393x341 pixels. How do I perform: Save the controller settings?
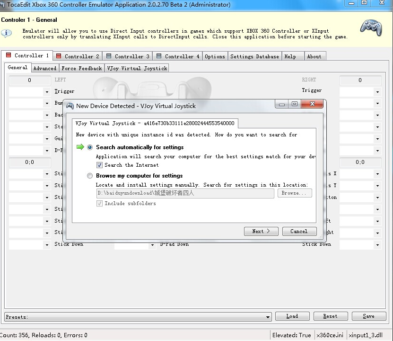pos(369,316)
